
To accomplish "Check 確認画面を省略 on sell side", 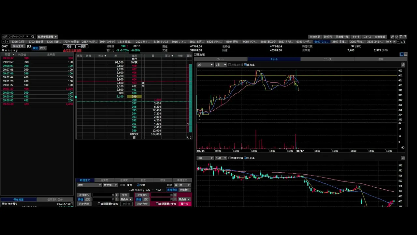I will pyautogui.click(x=99, y=204).
